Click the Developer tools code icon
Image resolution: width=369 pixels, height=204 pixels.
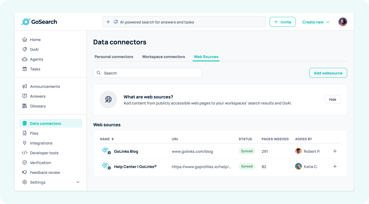click(x=25, y=153)
